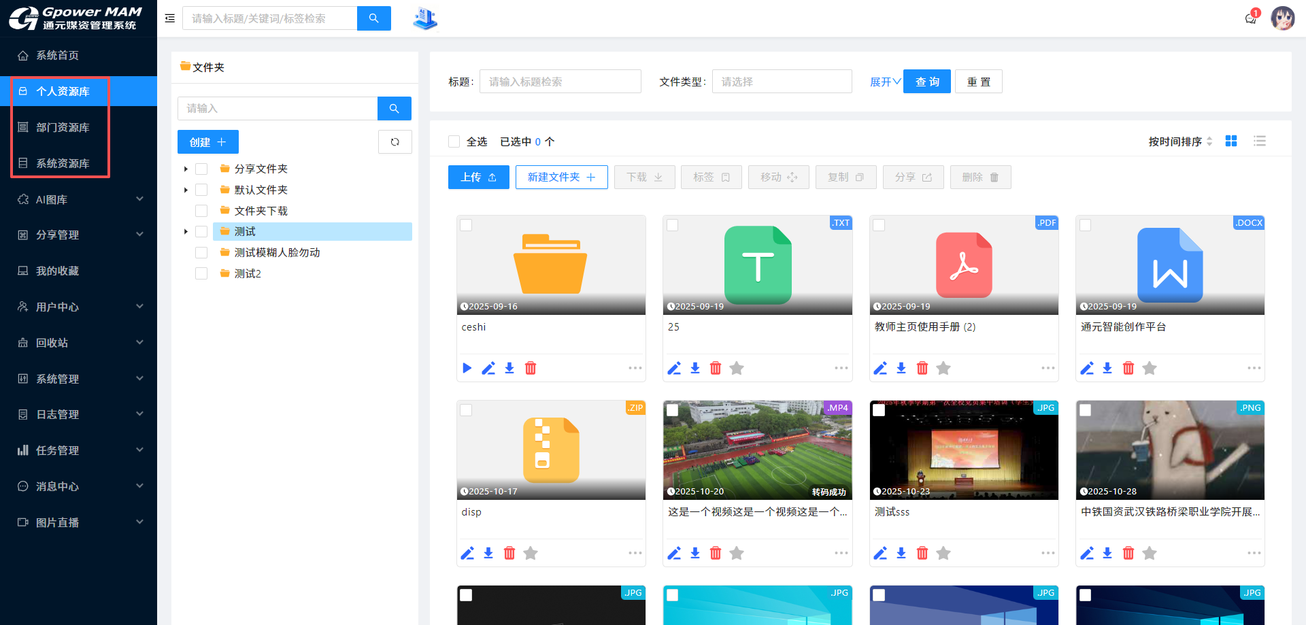Open the 文件类型 dropdown

pos(782,81)
